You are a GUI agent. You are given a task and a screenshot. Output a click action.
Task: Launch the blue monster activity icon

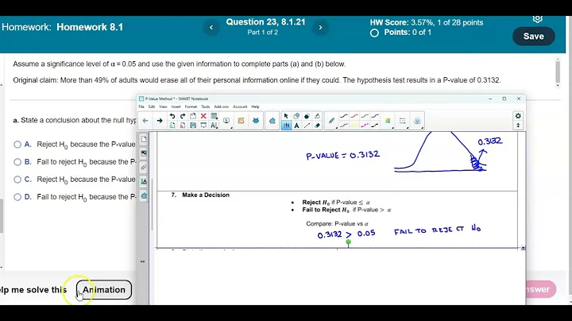coord(256,121)
